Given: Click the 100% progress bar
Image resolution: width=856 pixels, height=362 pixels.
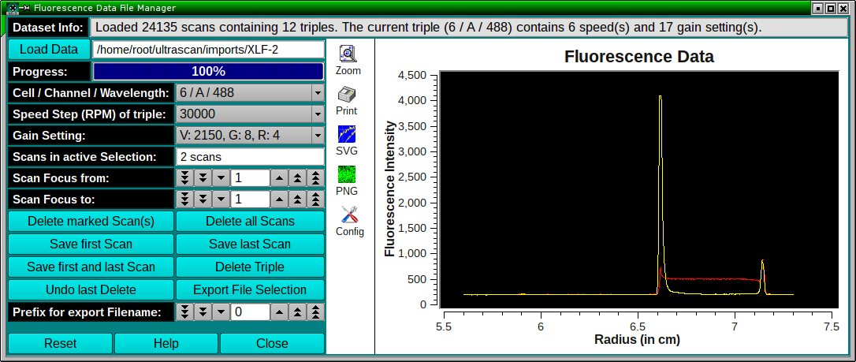Looking at the screenshot, I should pyautogui.click(x=208, y=72).
